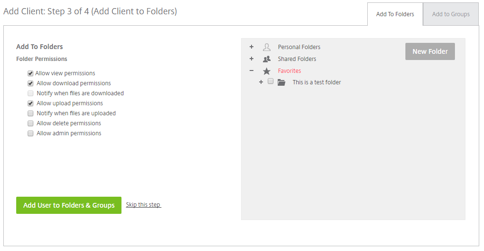Enable Allow delete permissions
The height and width of the screenshot is (251, 484).
30,123
